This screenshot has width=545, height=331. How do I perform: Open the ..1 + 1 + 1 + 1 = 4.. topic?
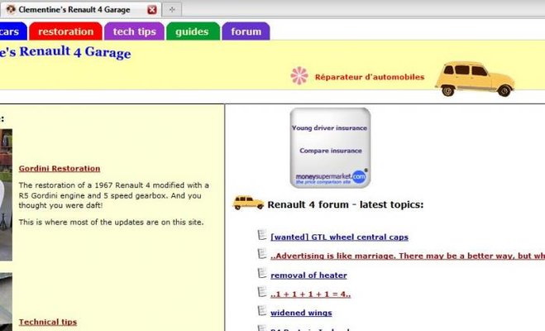[x=310, y=294]
